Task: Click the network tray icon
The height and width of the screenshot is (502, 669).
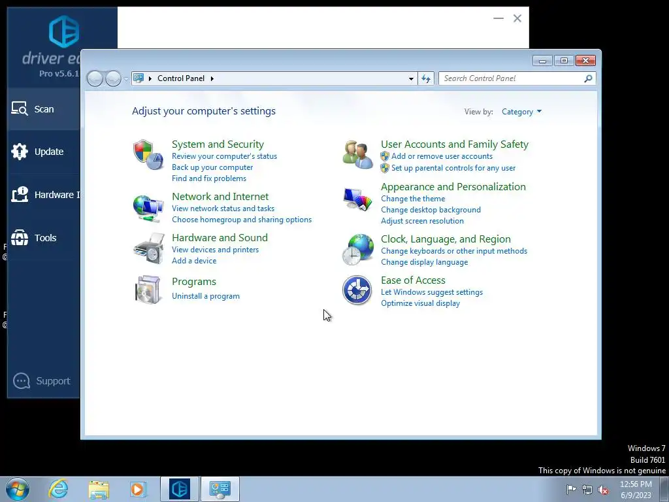Action: (587, 490)
